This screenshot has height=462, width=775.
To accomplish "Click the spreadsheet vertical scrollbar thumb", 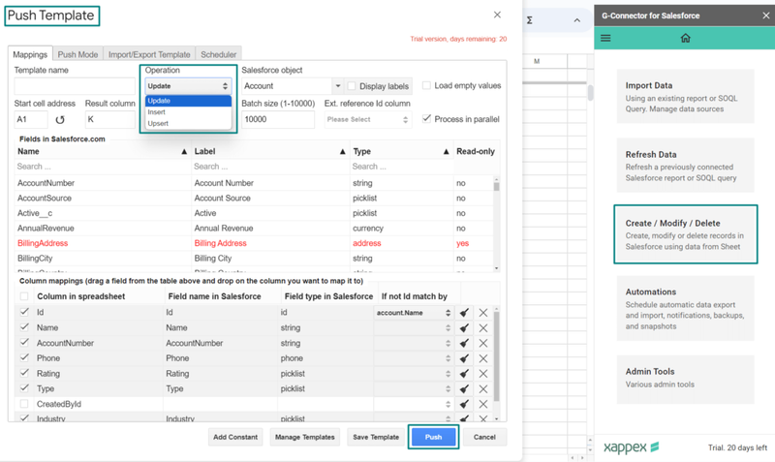I will tap(590, 92).
